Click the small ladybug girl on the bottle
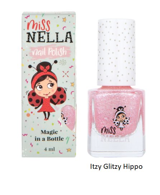This screenshot has height=195, width=160. point(121,118)
